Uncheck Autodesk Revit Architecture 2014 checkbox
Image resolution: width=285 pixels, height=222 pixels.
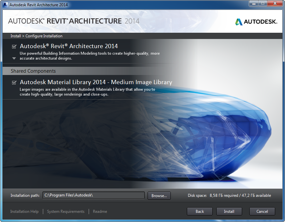pos(14,46)
